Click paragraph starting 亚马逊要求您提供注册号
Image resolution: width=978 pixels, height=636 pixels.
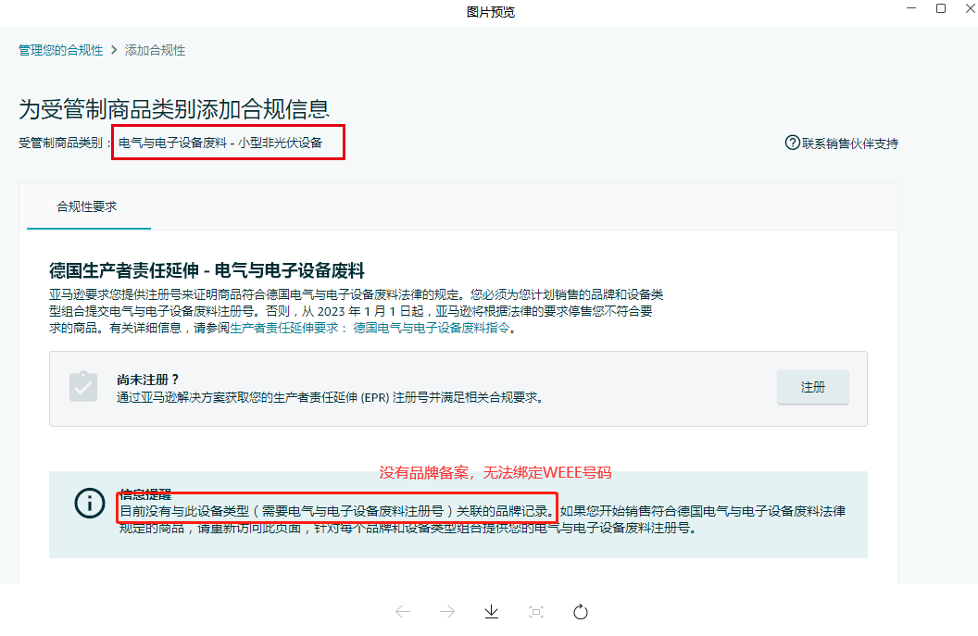pyautogui.click(x=357, y=311)
